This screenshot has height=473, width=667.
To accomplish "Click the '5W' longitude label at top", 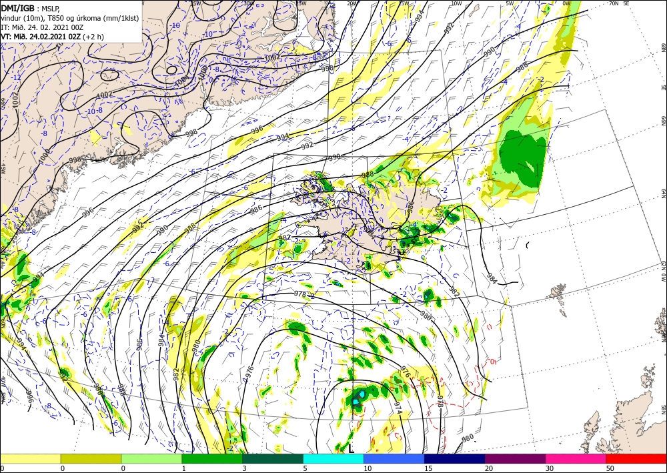I will [511, 3].
